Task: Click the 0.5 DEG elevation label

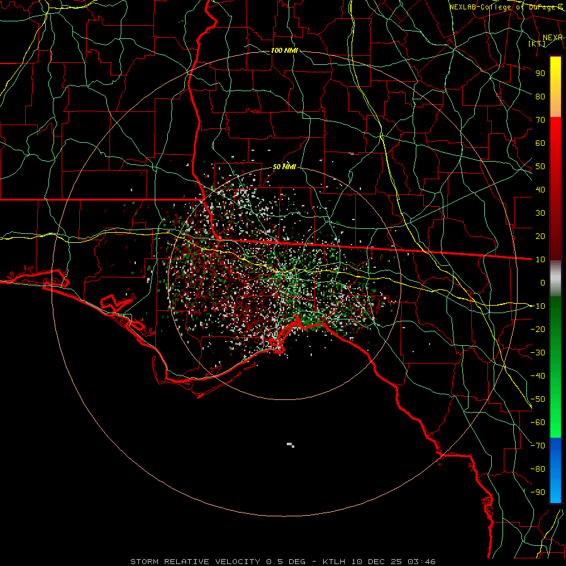Action: click(286, 562)
